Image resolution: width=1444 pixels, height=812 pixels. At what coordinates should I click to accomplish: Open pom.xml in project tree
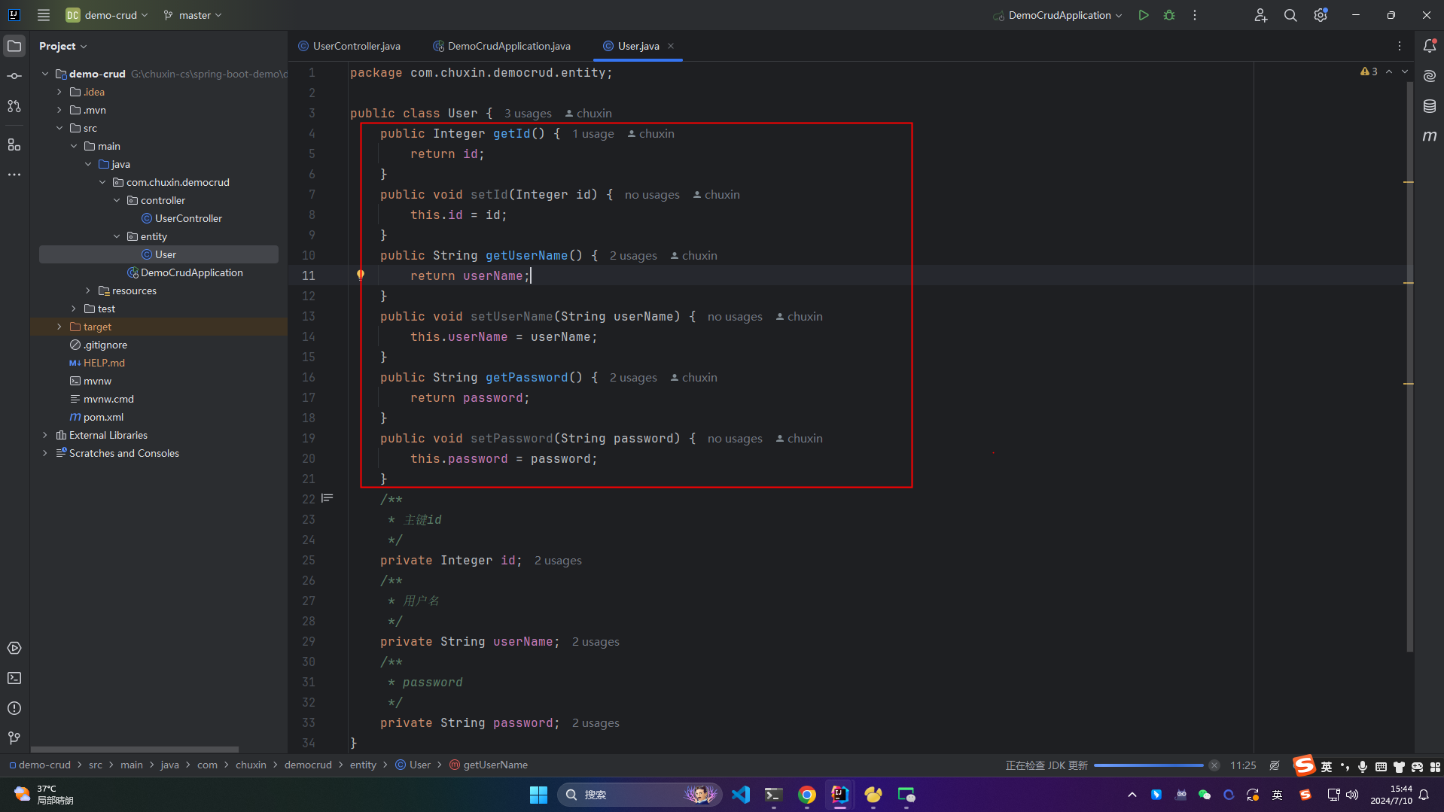(x=103, y=417)
